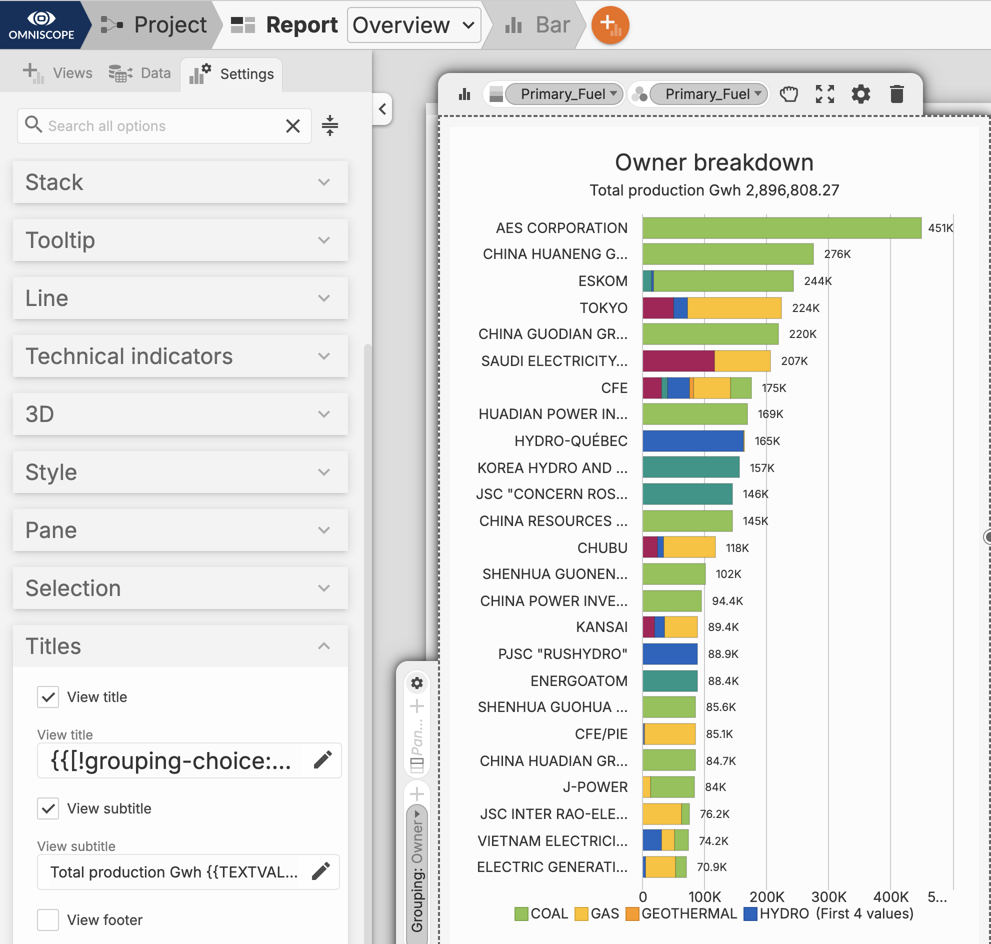Enable the View footer checkbox
The width and height of the screenshot is (991, 944).
tap(48, 919)
